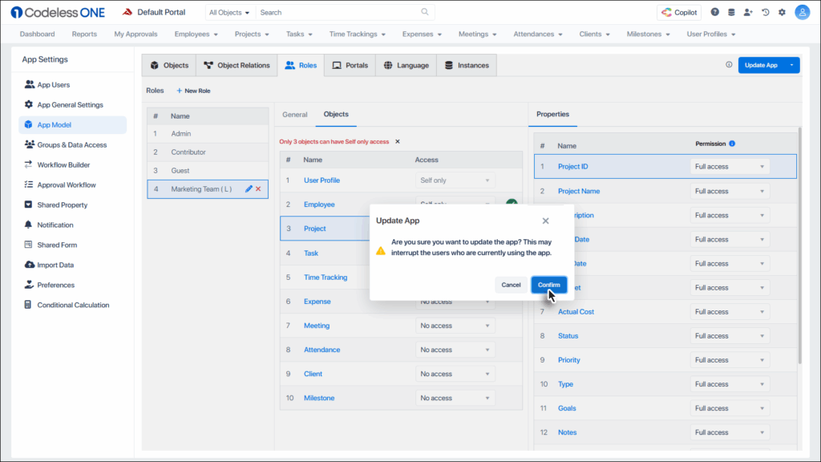This screenshot has width=821, height=462.
Task: Delete the Marketing Team role
Action: coord(258,189)
